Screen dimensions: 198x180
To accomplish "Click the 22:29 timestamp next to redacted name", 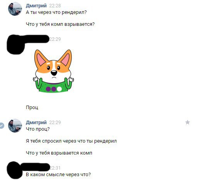I will click(55, 39).
